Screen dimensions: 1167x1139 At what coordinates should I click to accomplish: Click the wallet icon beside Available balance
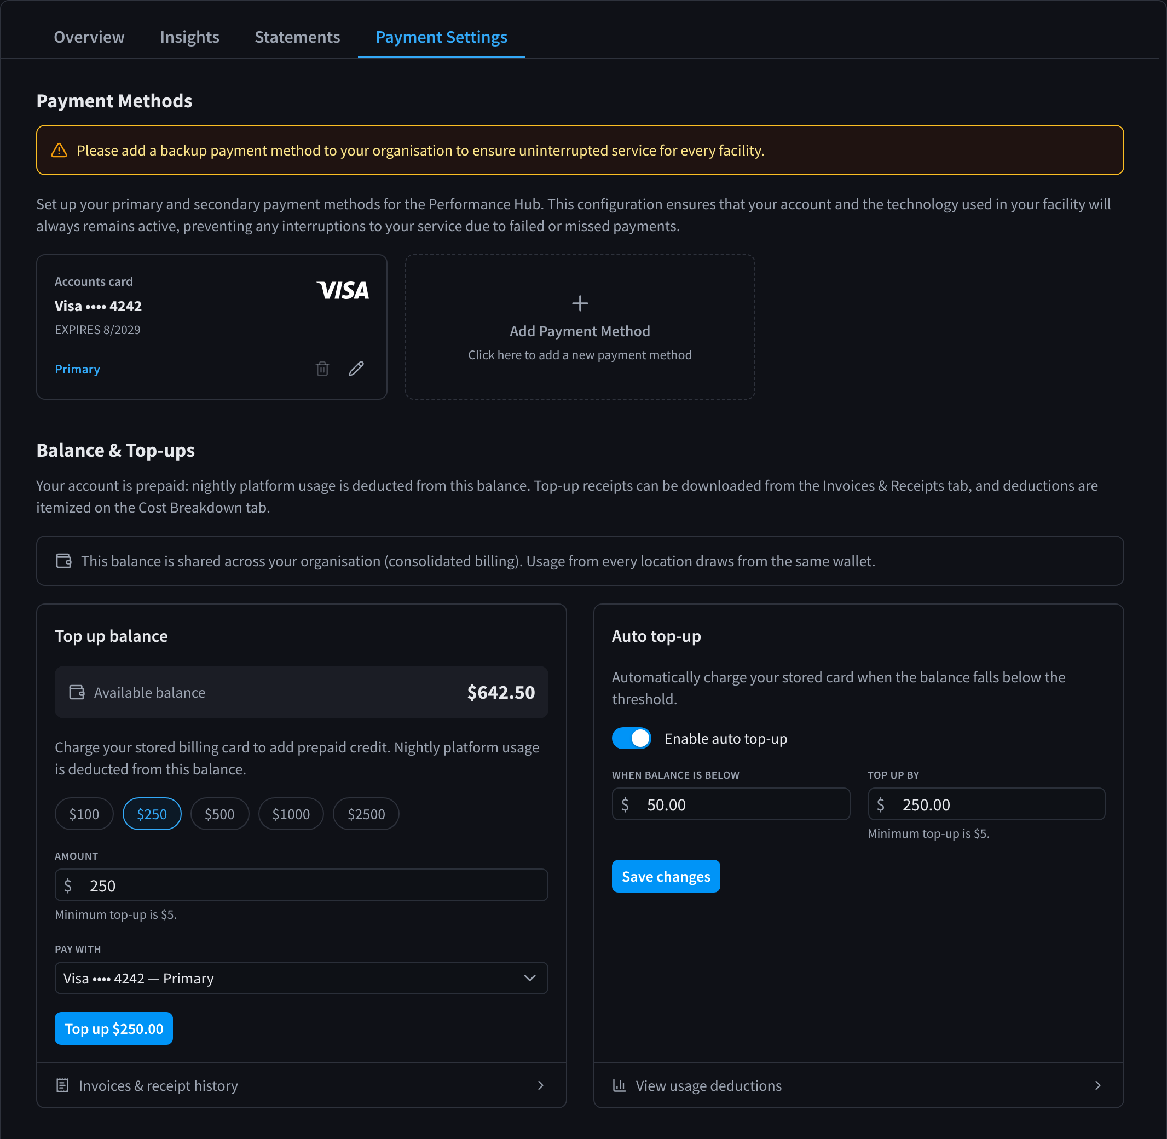pyautogui.click(x=77, y=692)
